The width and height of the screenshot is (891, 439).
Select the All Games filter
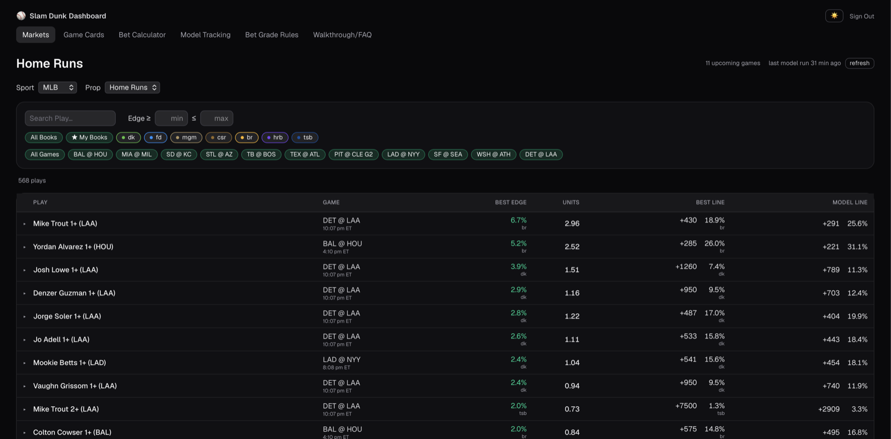[45, 154]
